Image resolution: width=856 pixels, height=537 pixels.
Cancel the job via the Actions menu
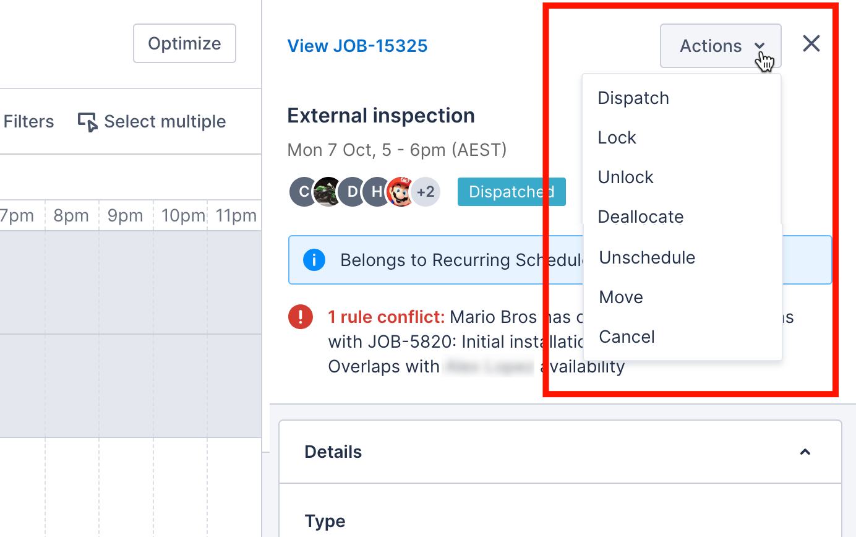pyautogui.click(x=627, y=337)
